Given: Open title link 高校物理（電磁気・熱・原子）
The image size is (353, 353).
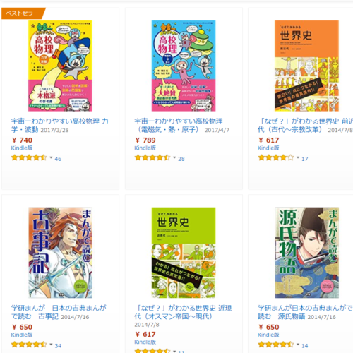Looking at the screenshot, I should [179, 126].
